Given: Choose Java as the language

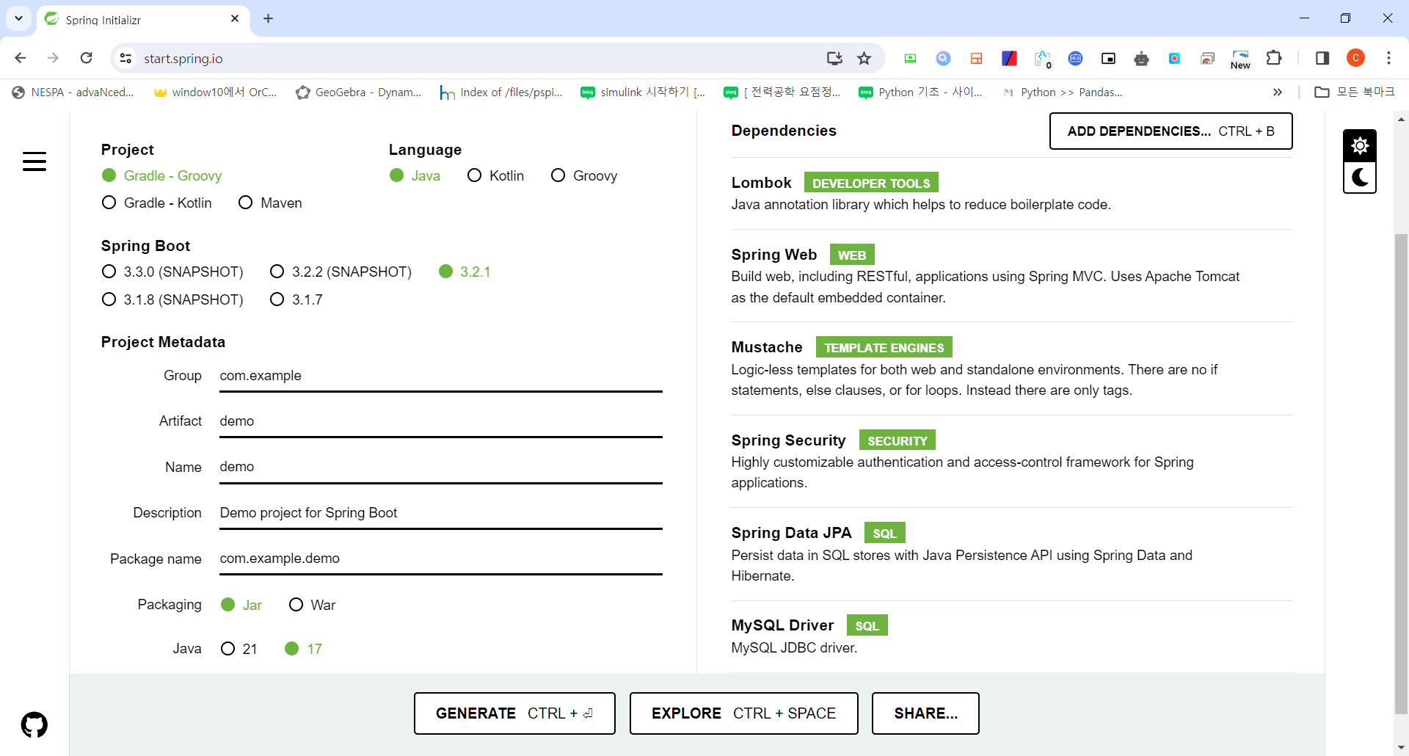Looking at the screenshot, I should [x=415, y=175].
